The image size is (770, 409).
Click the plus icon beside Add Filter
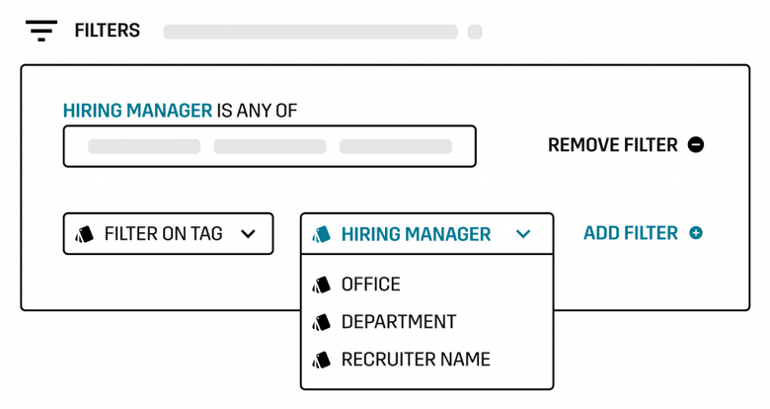tap(696, 233)
